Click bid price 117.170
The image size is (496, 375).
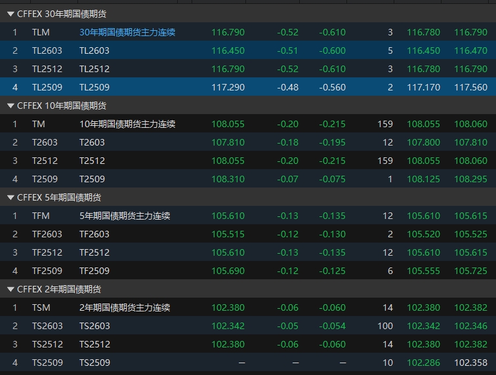click(x=423, y=87)
